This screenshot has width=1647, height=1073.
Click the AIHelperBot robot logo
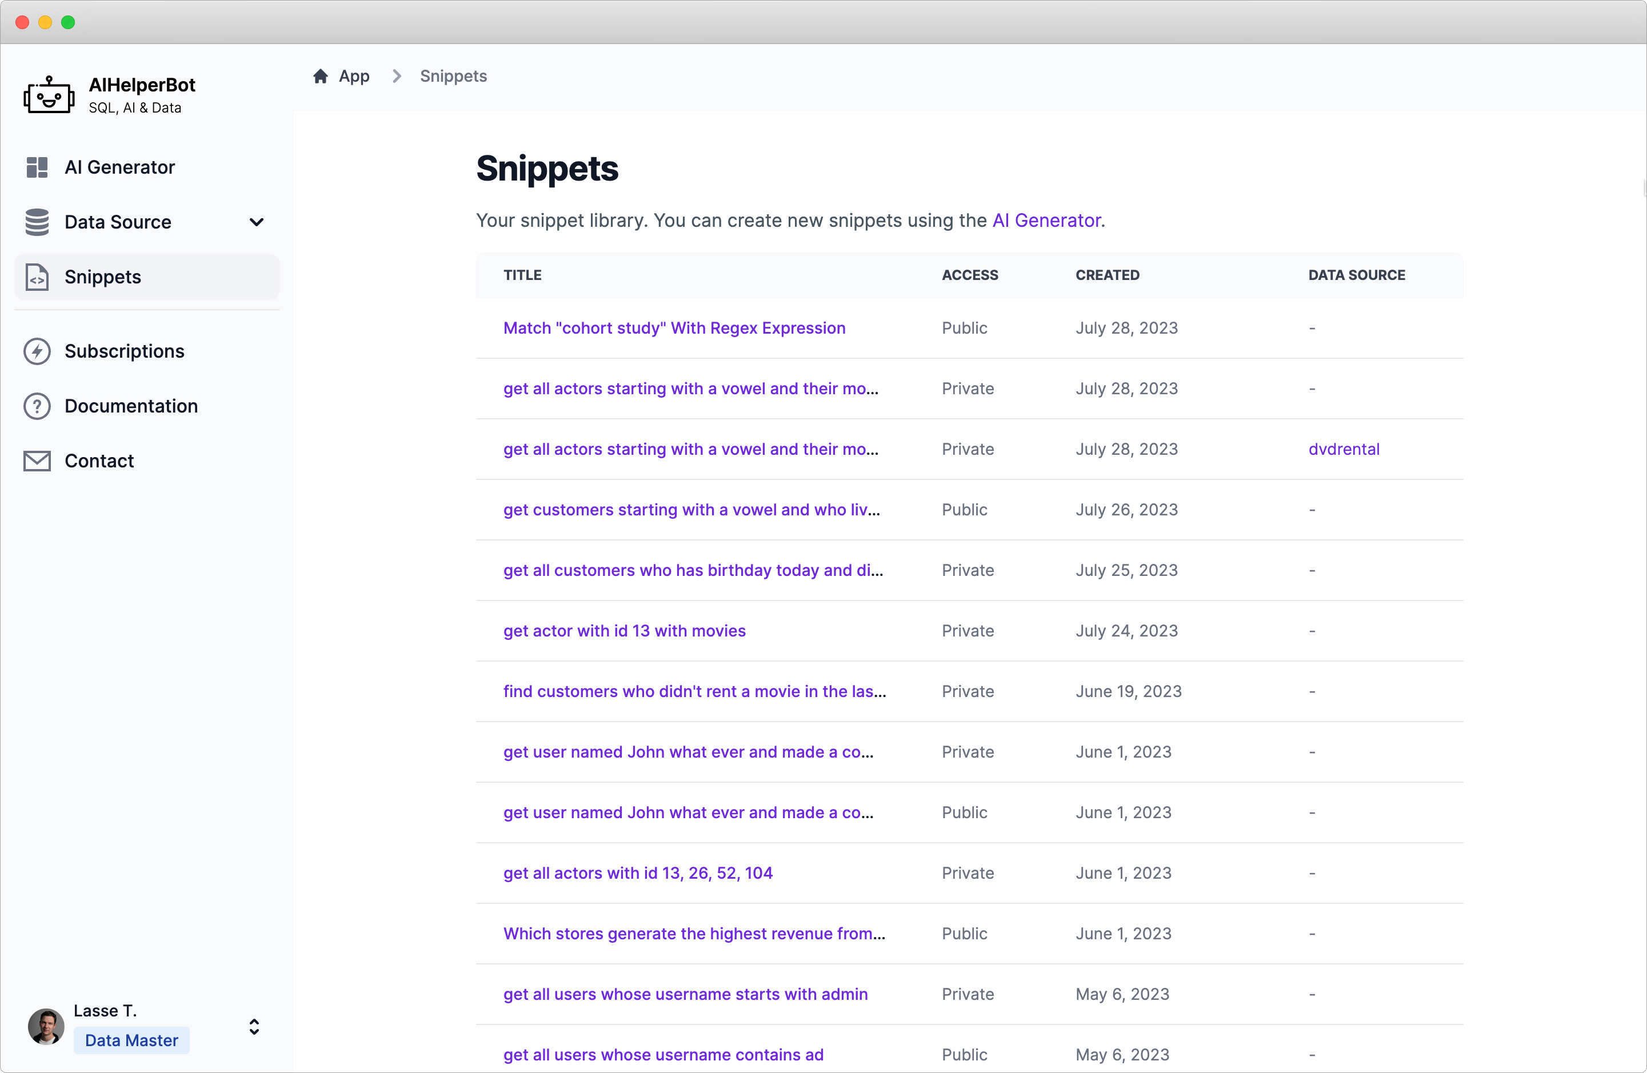49,95
